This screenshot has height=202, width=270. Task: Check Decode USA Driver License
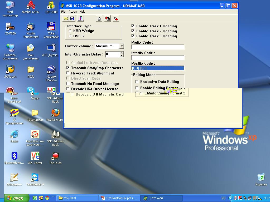click(68, 89)
